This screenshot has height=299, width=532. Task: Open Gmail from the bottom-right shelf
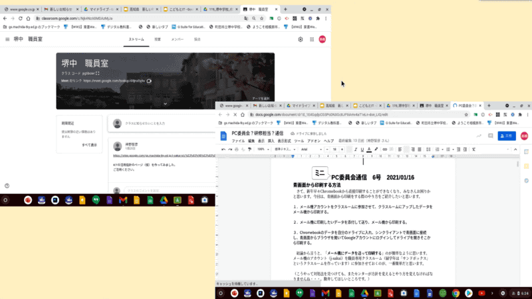[325, 293]
